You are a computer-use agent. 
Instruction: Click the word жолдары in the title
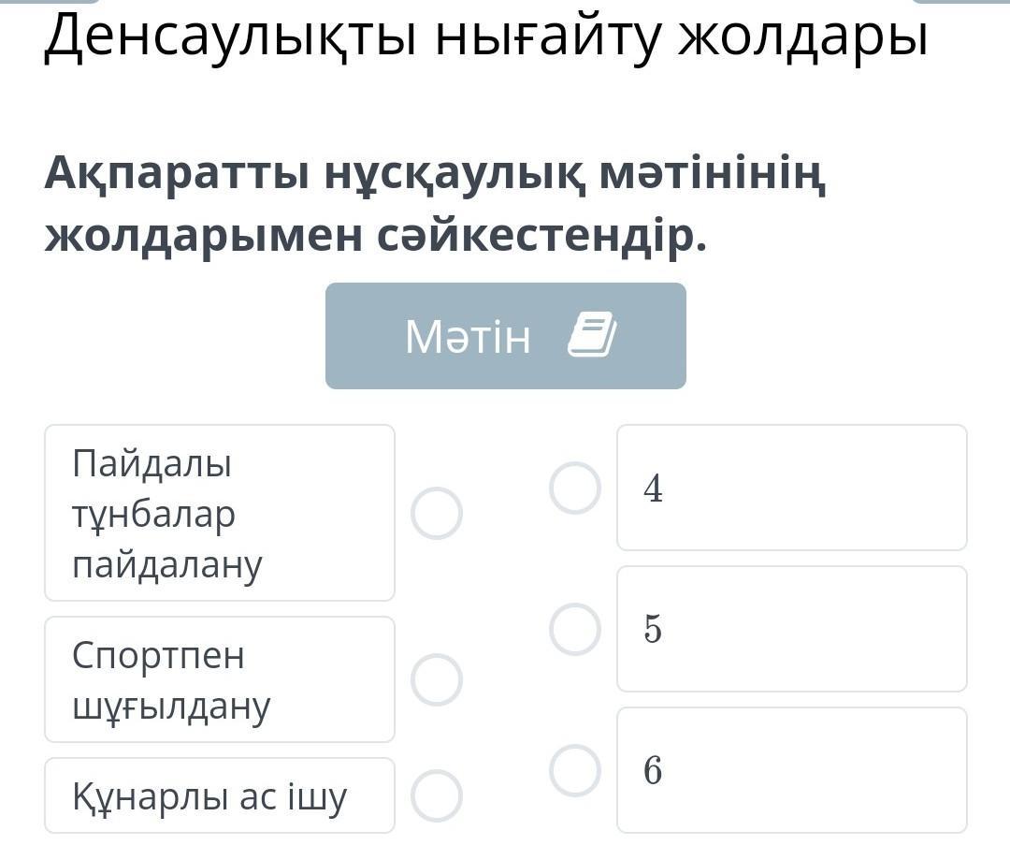802,37
